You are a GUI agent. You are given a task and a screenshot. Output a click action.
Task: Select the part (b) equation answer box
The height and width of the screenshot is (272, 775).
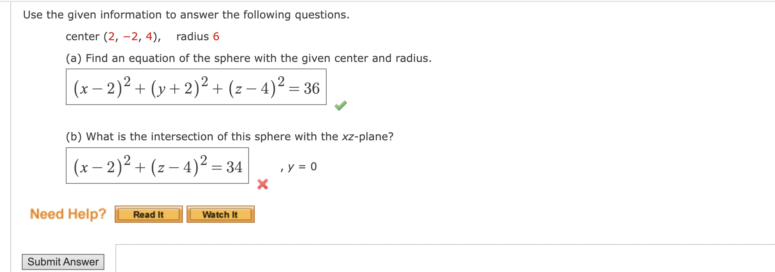pos(158,166)
